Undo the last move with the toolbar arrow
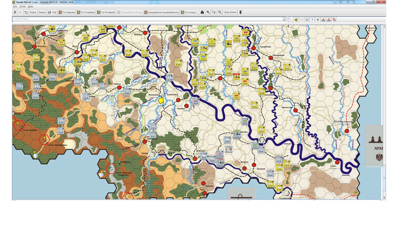The width and height of the screenshot is (414, 230). 15,12
